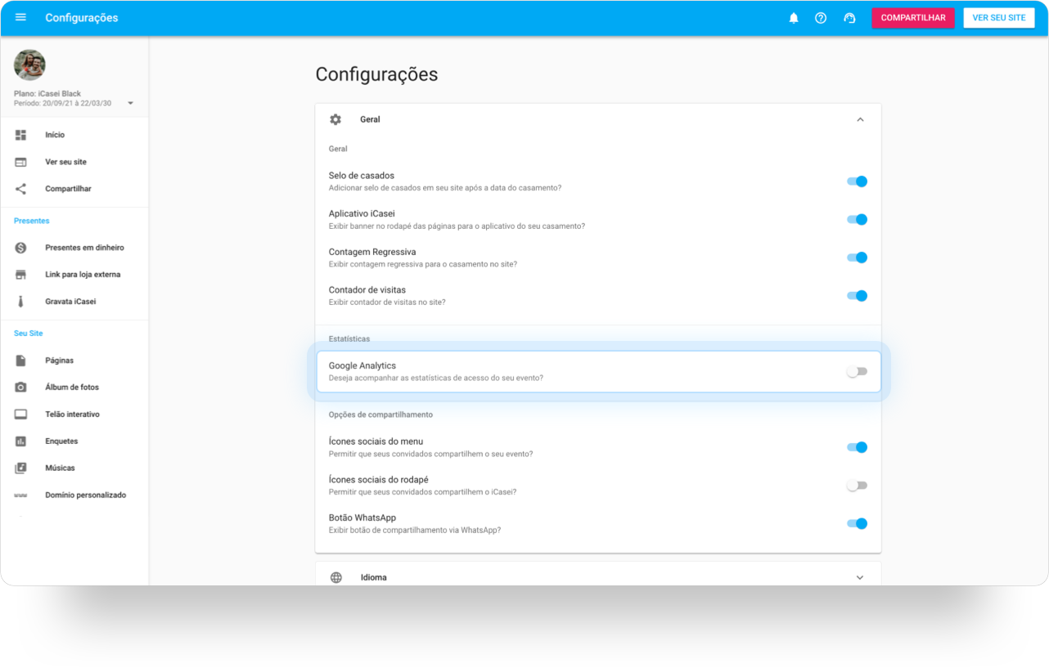1049x668 pixels.
Task: Click the Enquetes poll icon
Action: (21, 442)
